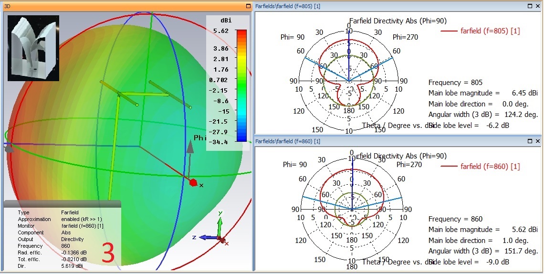Click the 'Rad. effic. -0.1366 dB' value
The width and height of the screenshot is (545, 274).
[74, 253]
